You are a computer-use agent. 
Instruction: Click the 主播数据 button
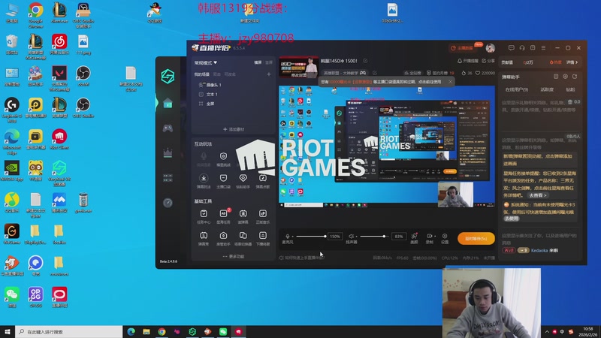(x=462, y=48)
